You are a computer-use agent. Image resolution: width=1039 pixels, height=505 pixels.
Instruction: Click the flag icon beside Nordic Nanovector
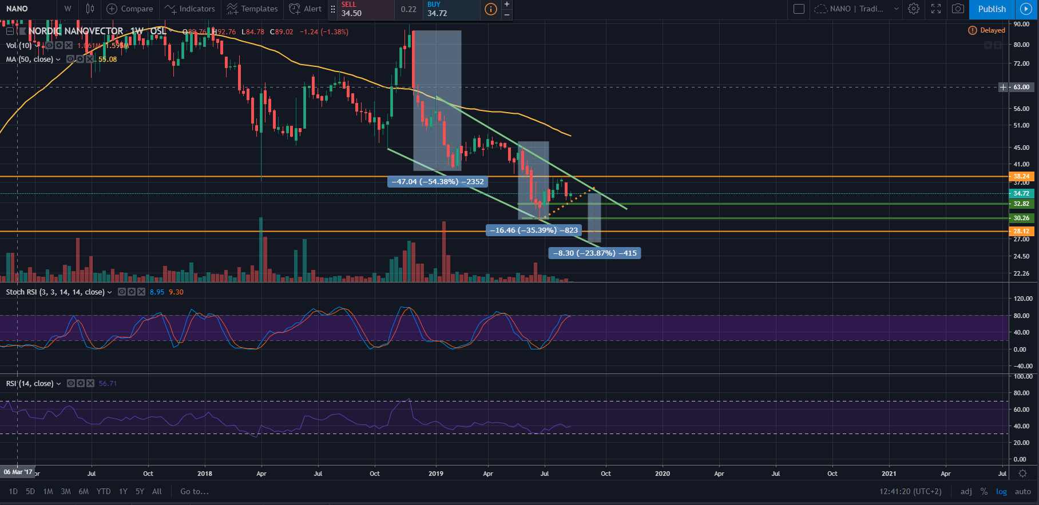[x=23, y=31]
